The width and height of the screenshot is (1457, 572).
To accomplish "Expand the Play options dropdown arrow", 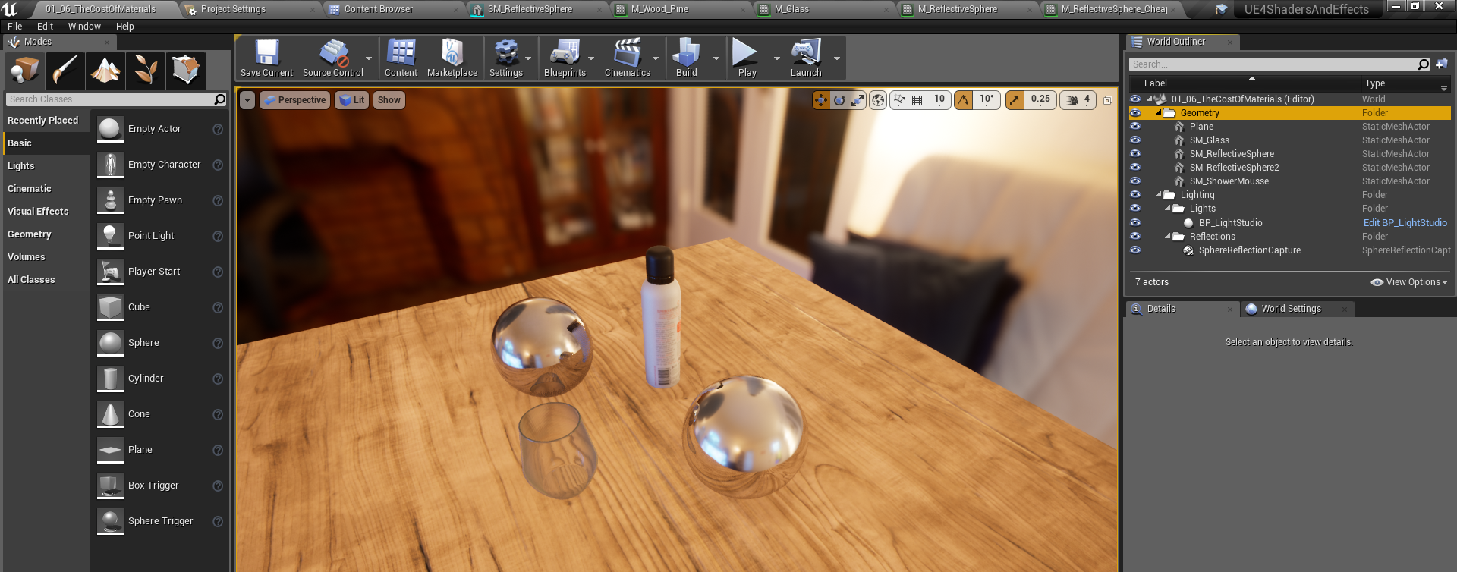I will (776, 58).
